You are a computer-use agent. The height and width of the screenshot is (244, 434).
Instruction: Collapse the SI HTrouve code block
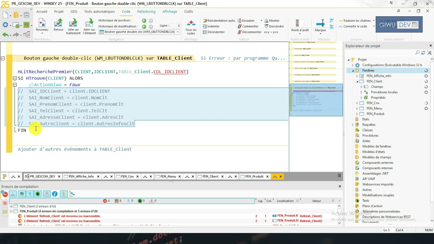click(x=15, y=78)
